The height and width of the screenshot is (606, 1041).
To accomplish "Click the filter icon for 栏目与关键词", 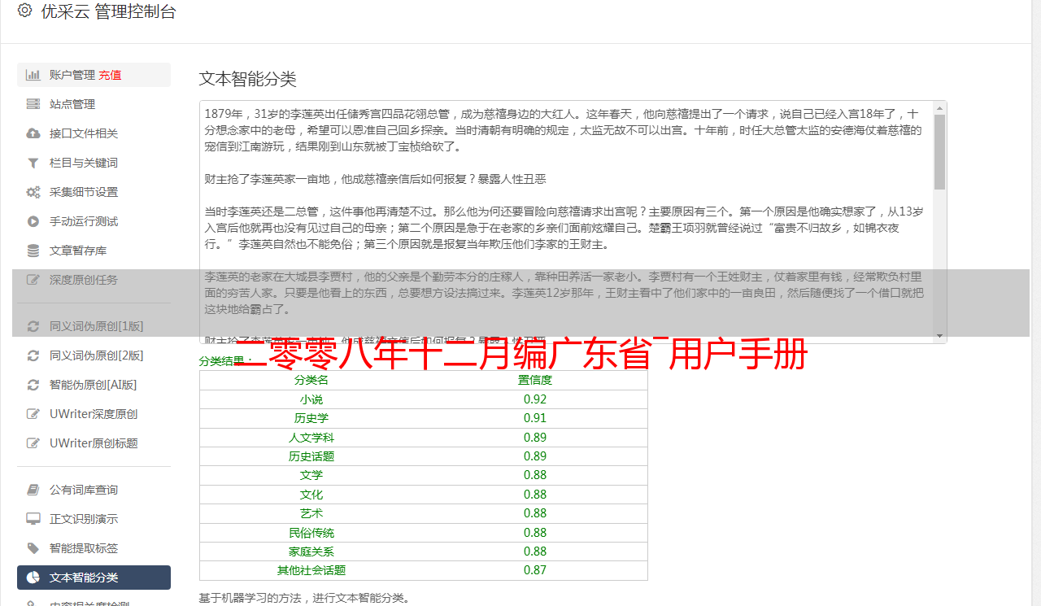I will 33,163.
